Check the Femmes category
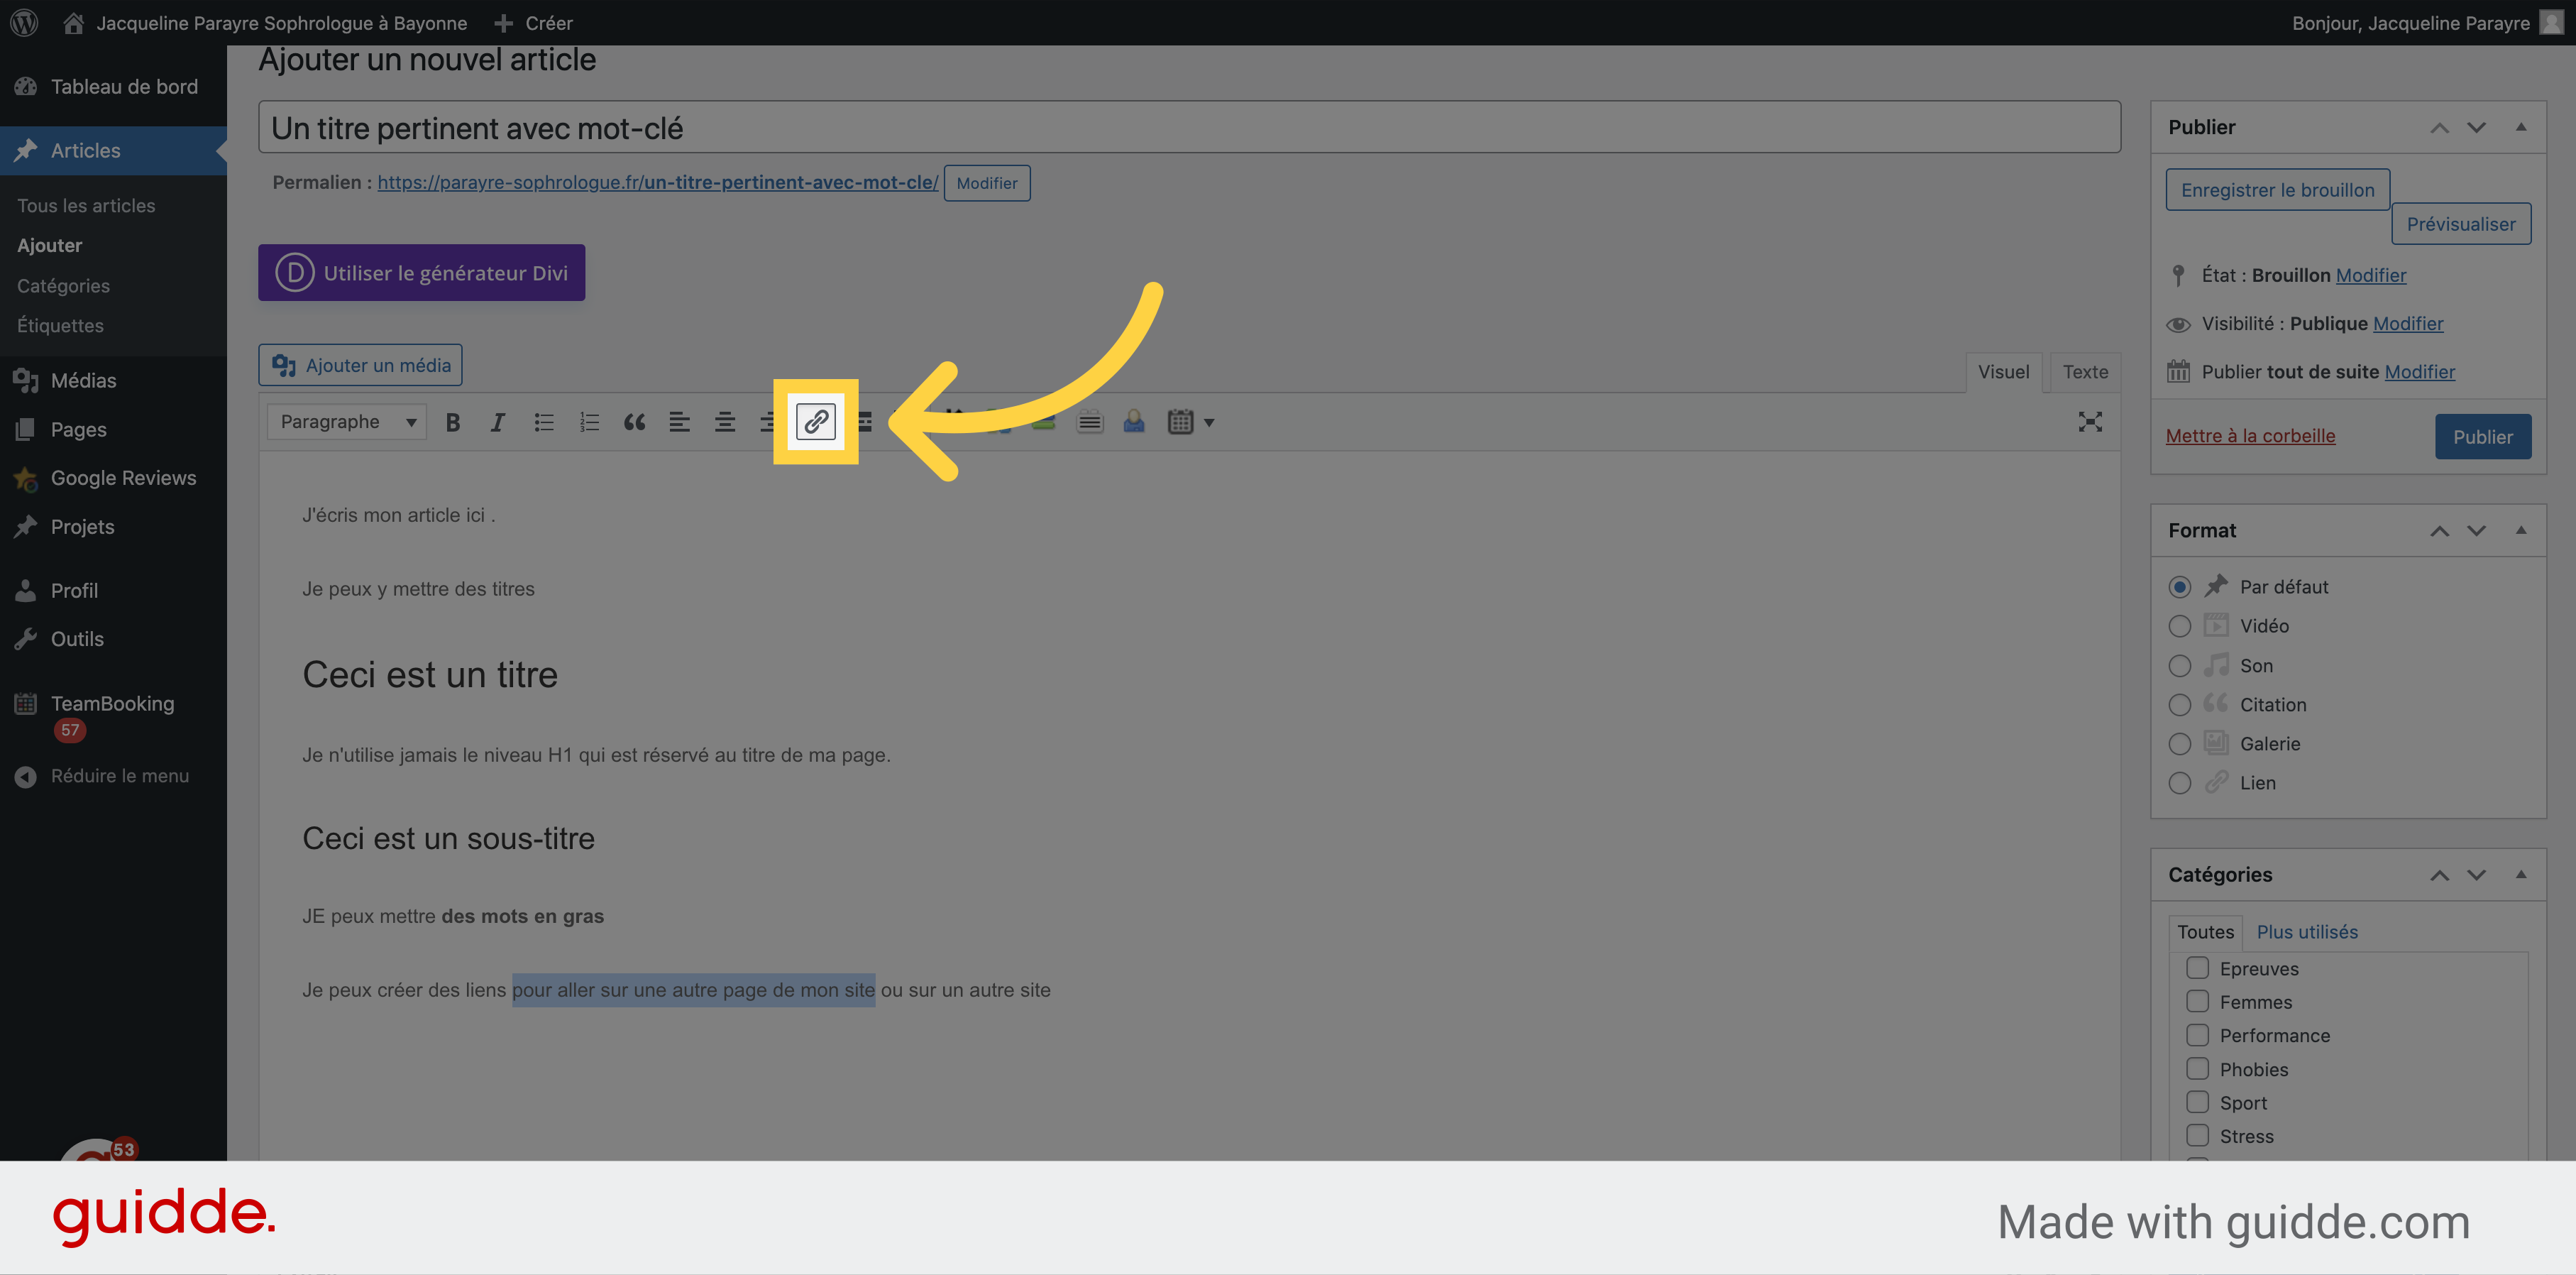This screenshot has width=2576, height=1275. (x=2197, y=1001)
